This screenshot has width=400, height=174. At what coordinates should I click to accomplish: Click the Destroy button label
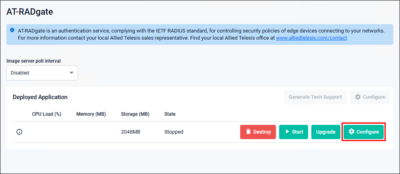pos(262,132)
